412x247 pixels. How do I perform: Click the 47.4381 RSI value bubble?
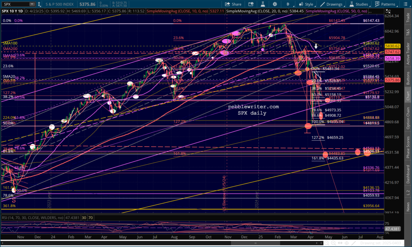click(393, 229)
